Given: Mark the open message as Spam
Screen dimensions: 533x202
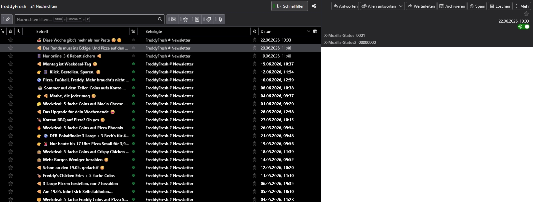Looking at the screenshot, I should click(x=477, y=6).
